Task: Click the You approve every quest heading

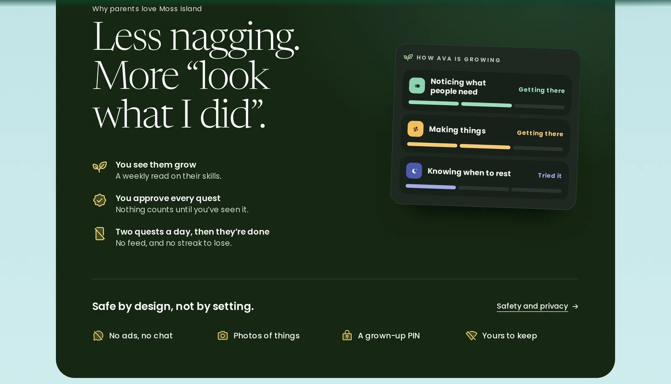Action: coord(168,198)
